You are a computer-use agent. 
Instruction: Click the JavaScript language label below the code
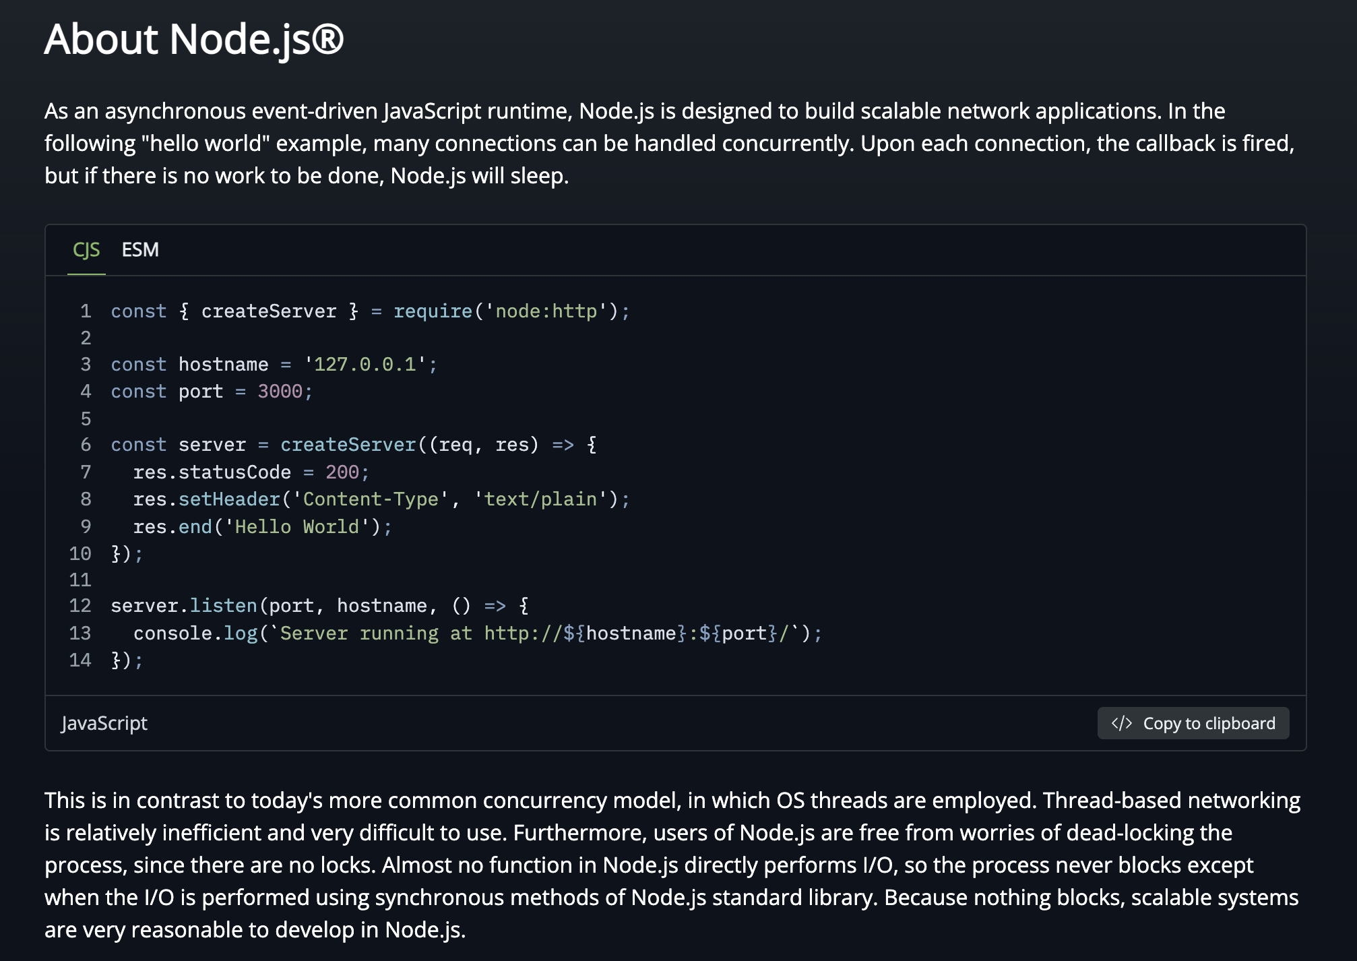(x=104, y=723)
